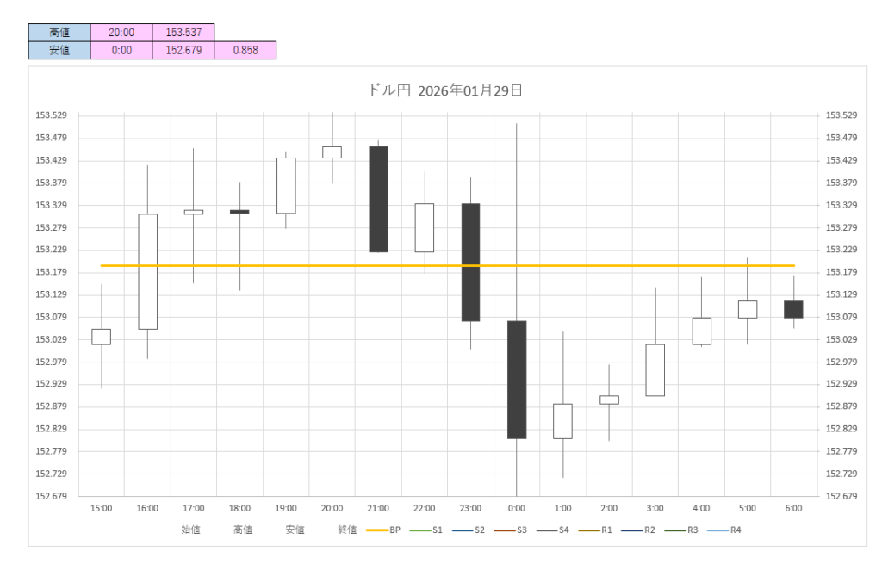Viewport: 882px width, 570px height.
Task: Click the cell showing 0.858
Action: (245, 50)
